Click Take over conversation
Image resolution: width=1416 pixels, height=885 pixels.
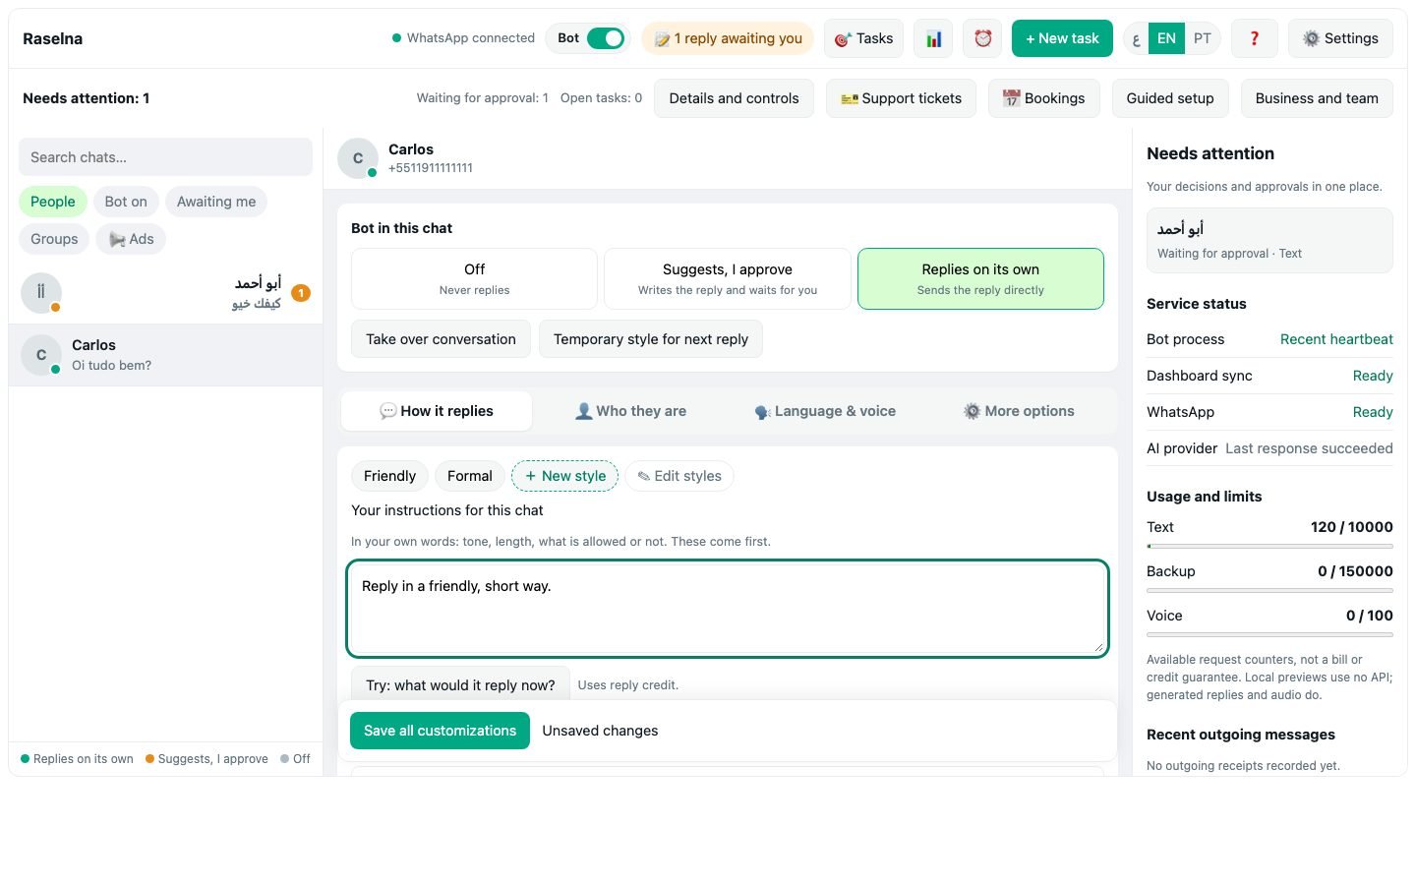tap(441, 339)
